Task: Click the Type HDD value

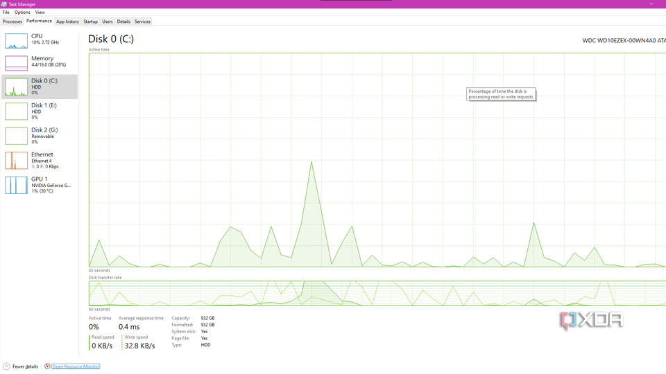Action: (205, 345)
